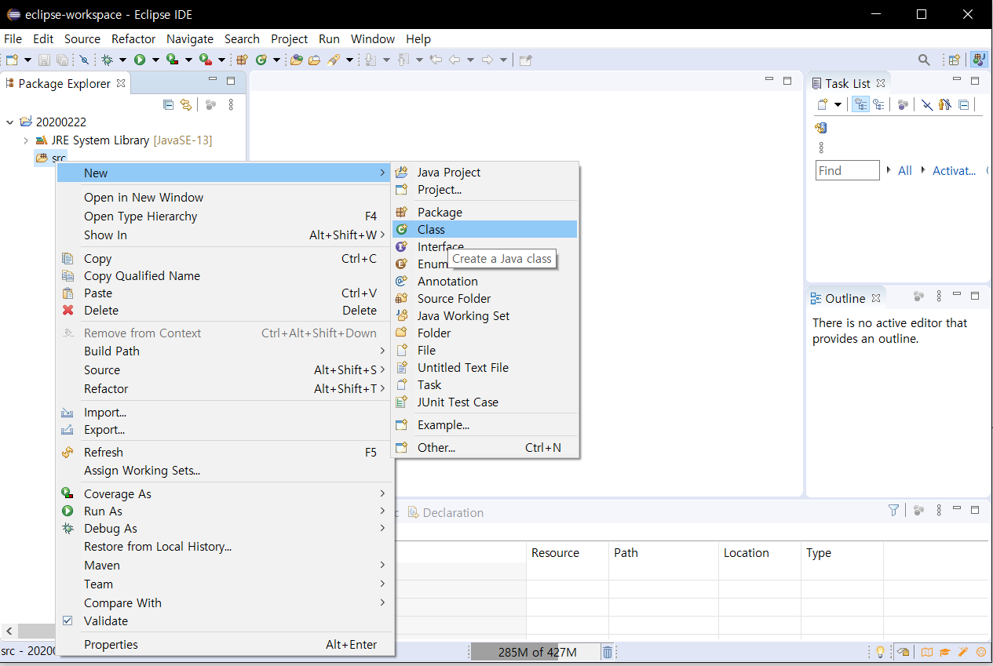The image size is (993, 666).
Task: Click the trash can garbage collector icon
Action: [608, 652]
